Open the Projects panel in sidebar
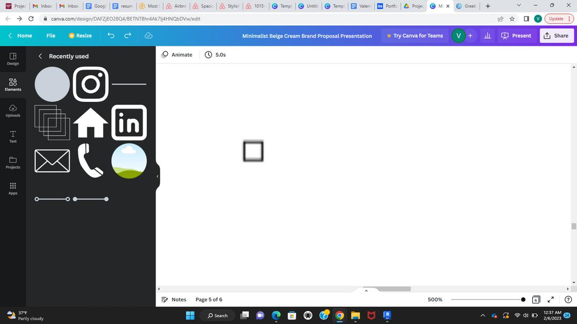 [x=13, y=163]
